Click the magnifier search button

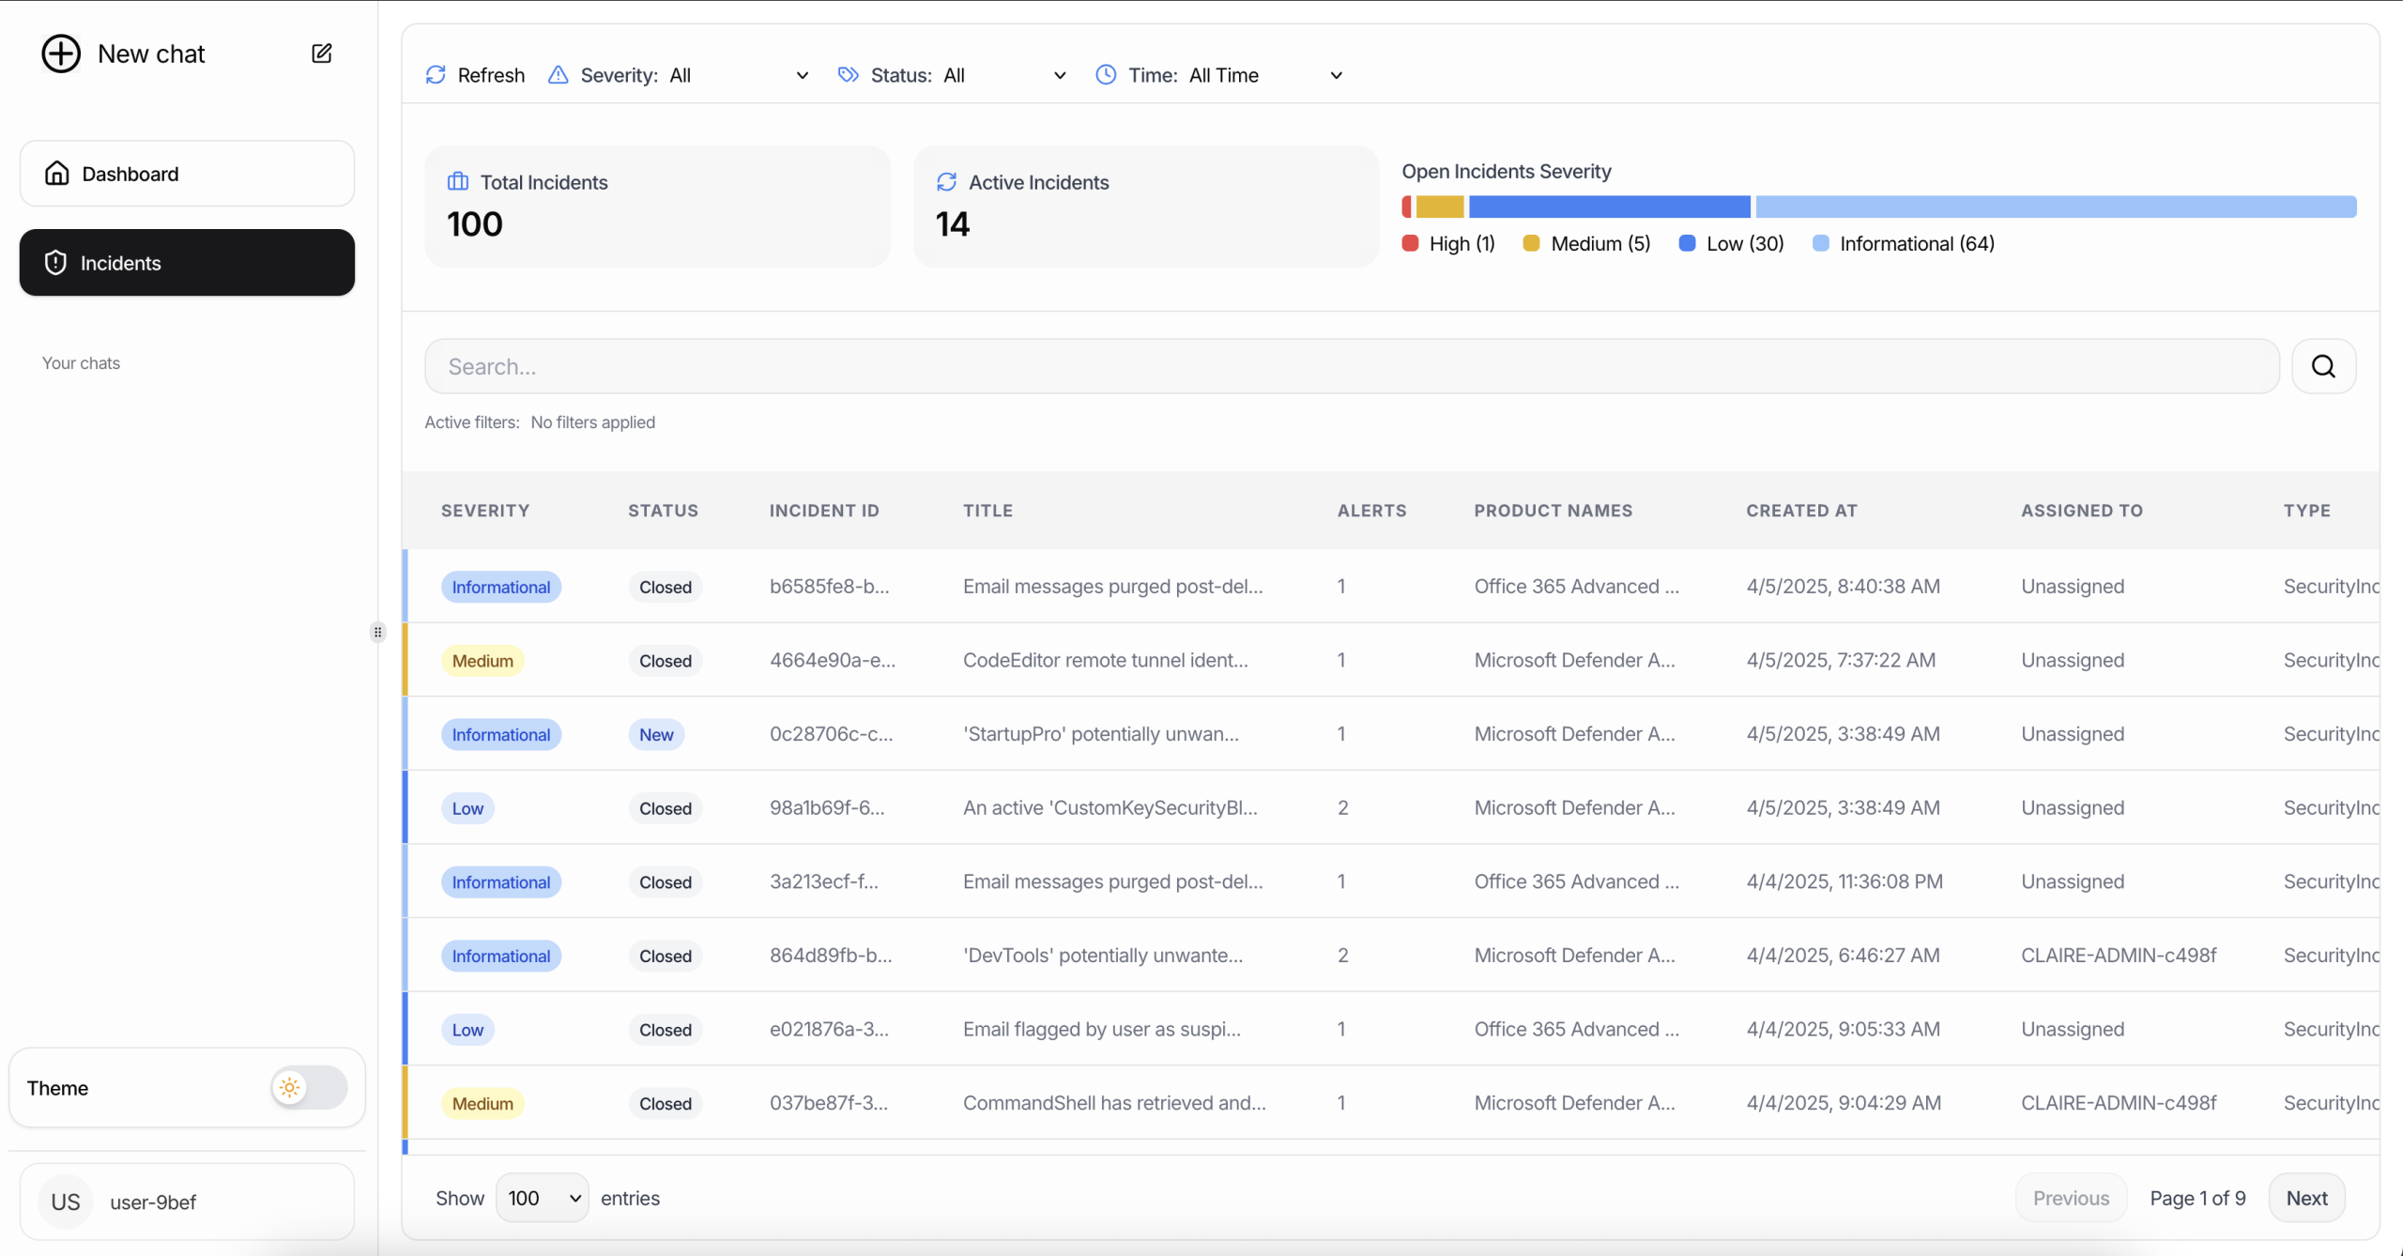click(2323, 366)
